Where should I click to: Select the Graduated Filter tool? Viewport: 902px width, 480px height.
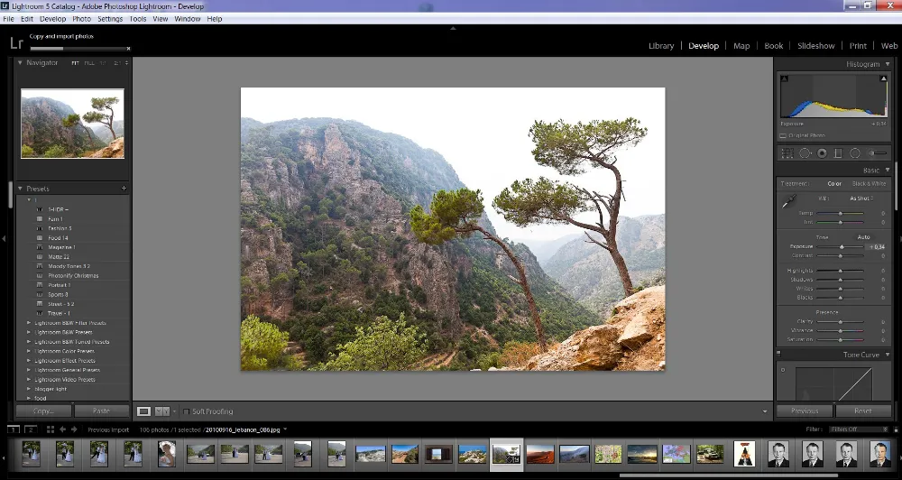838,153
